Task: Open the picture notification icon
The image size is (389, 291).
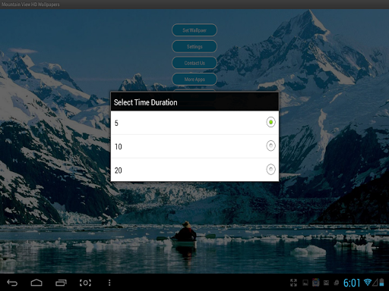Action: click(x=305, y=283)
